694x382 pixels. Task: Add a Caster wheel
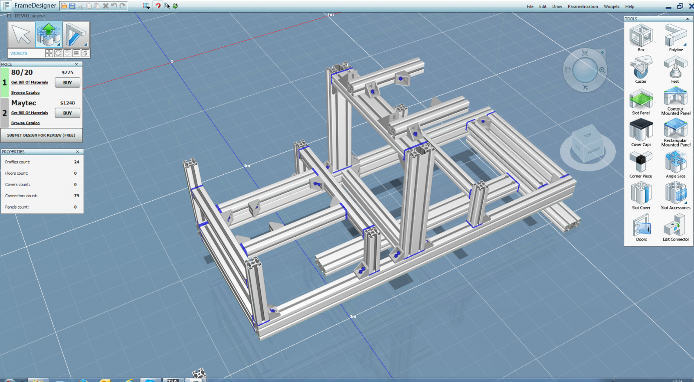click(x=641, y=70)
